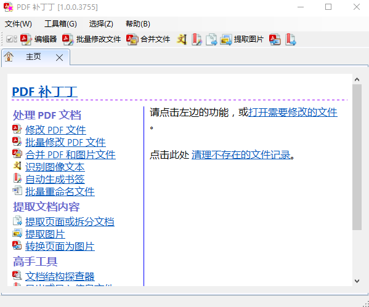Open the 提取页面或拆分文档 link
Image resolution: width=369 pixels, height=307 pixels.
(x=70, y=221)
